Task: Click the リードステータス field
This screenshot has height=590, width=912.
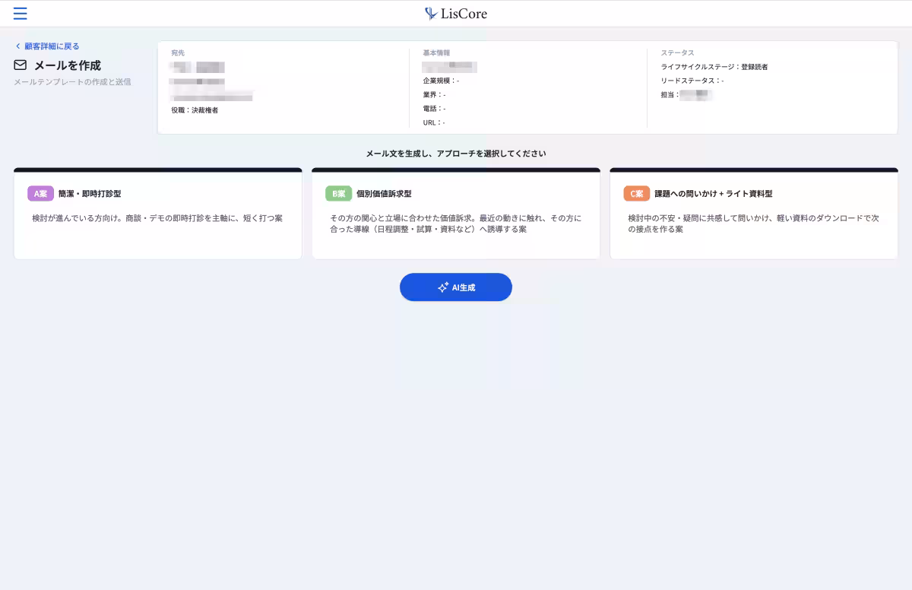Action: click(692, 81)
